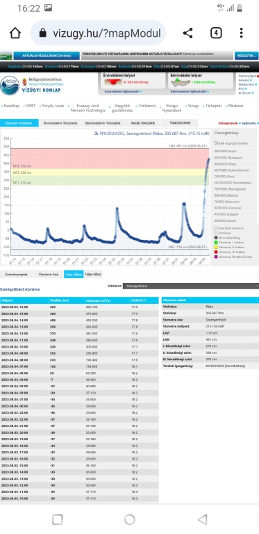
Task: Tap the Chrome home icon
Action: (15, 33)
